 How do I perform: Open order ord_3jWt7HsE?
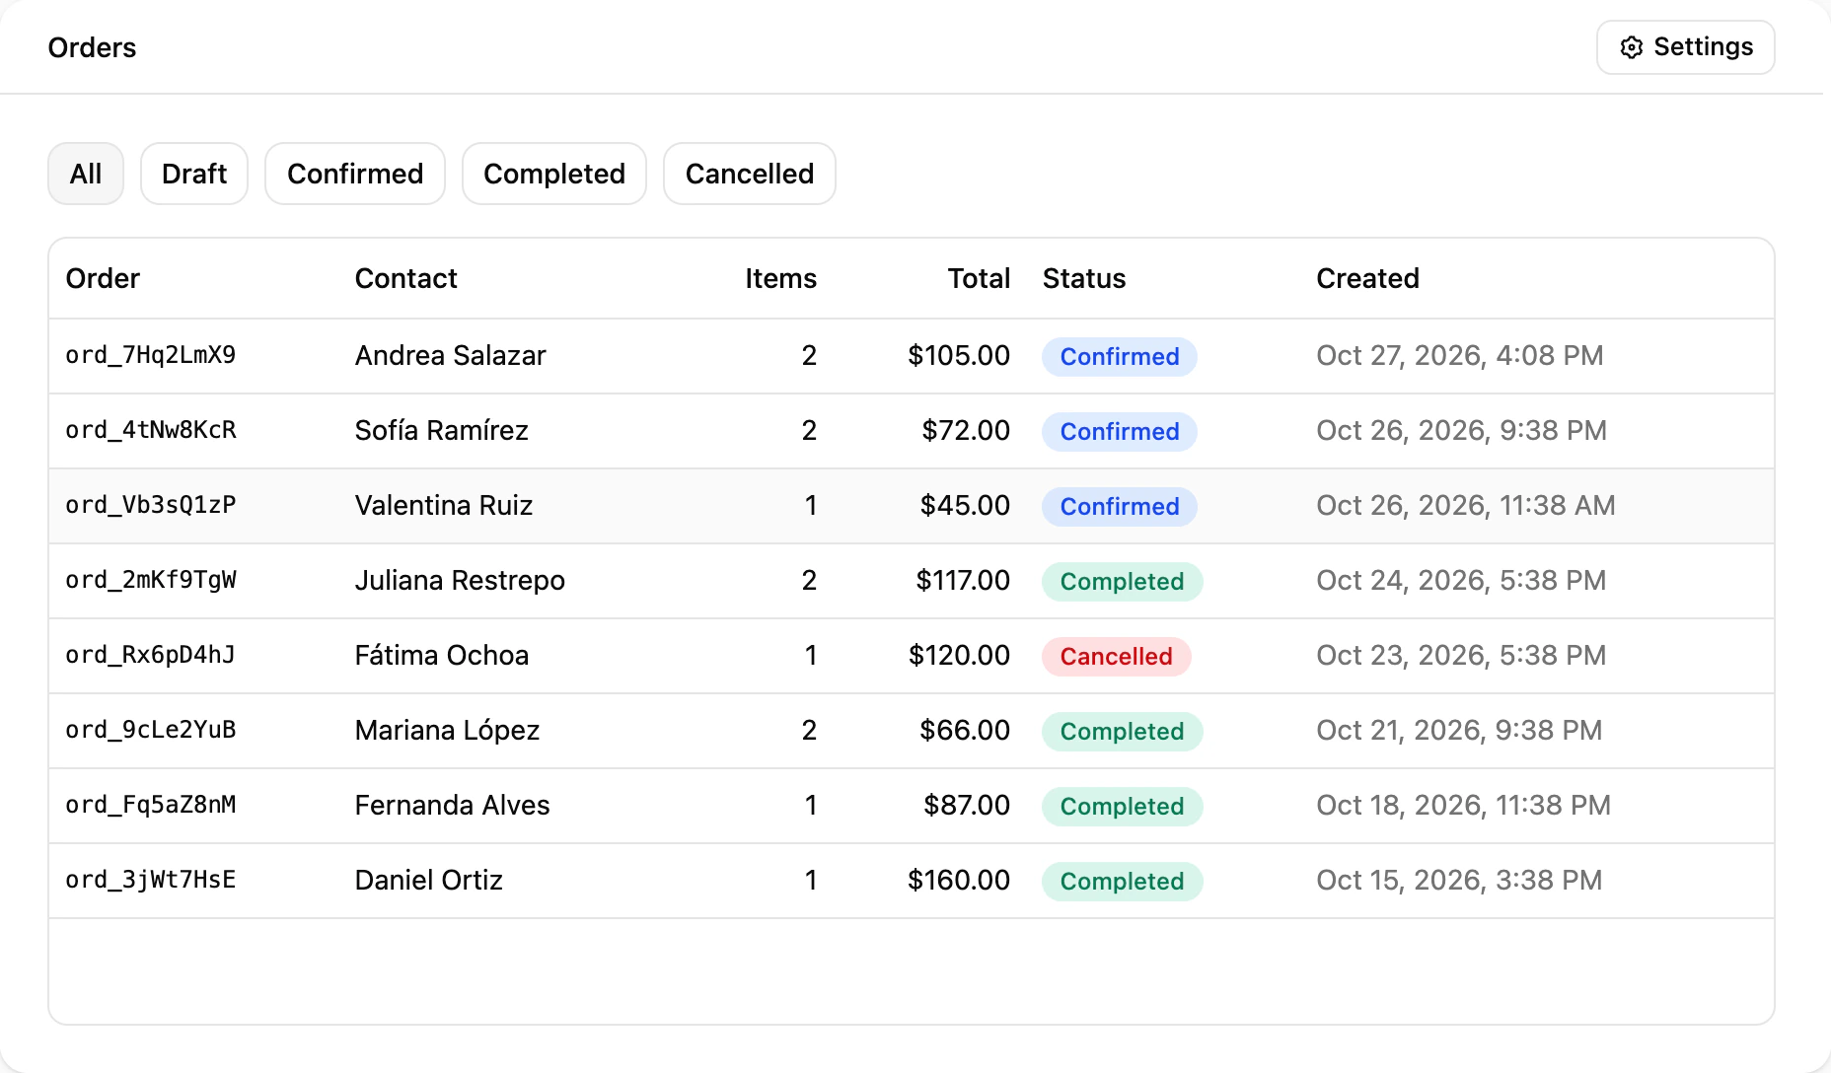(151, 880)
